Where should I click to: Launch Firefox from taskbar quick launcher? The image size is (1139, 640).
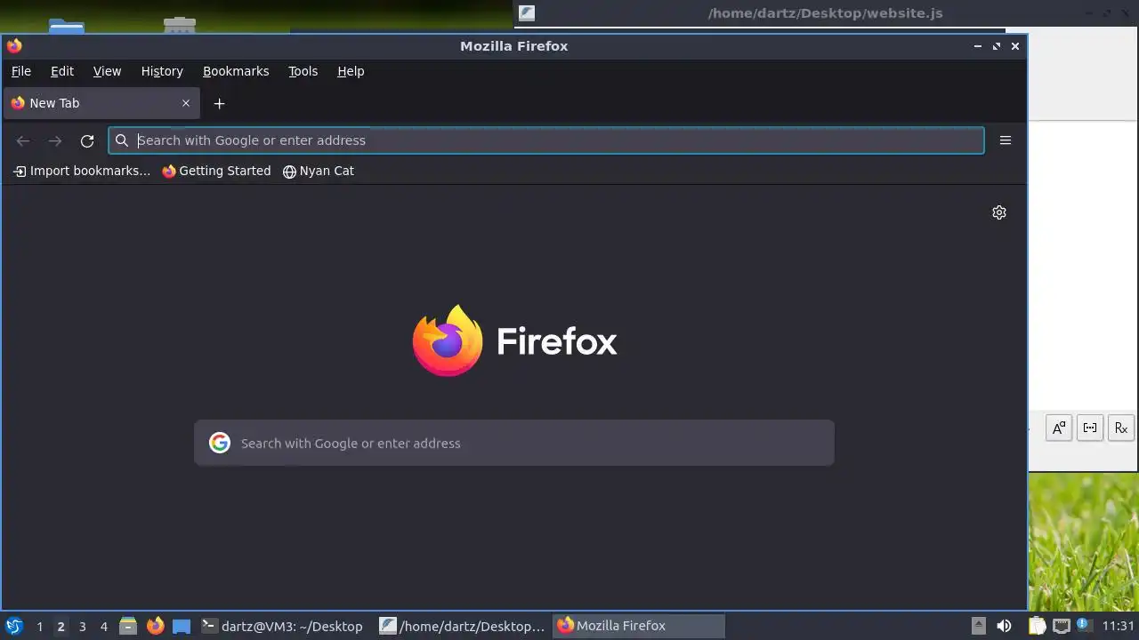155,626
